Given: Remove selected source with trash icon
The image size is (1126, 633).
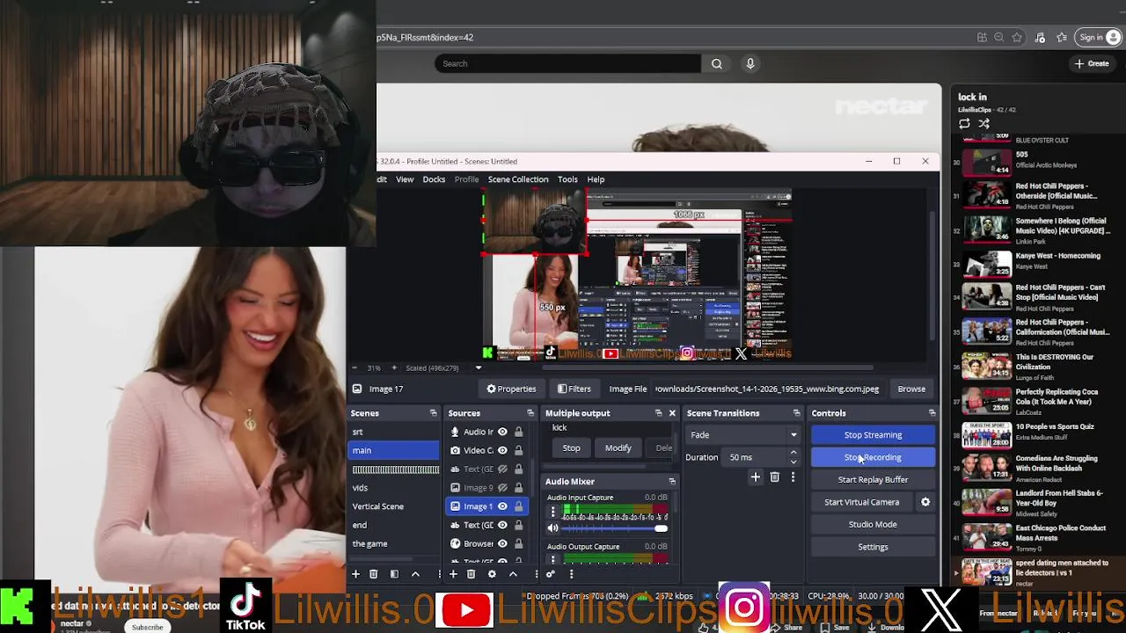Looking at the screenshot, I should 471,574.
